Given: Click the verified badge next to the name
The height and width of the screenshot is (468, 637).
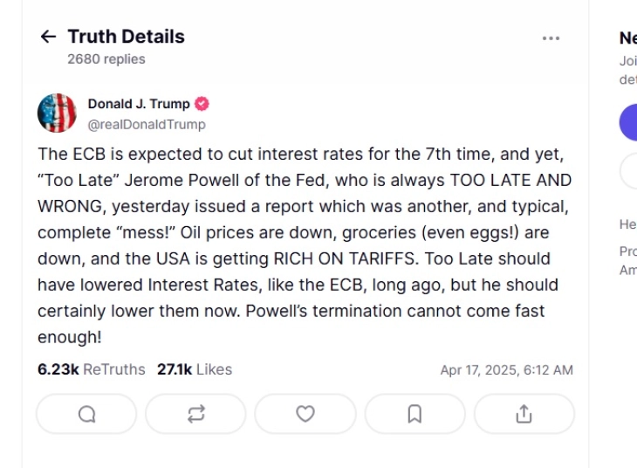Looking at the screenshot, I should tap(202, 104).
